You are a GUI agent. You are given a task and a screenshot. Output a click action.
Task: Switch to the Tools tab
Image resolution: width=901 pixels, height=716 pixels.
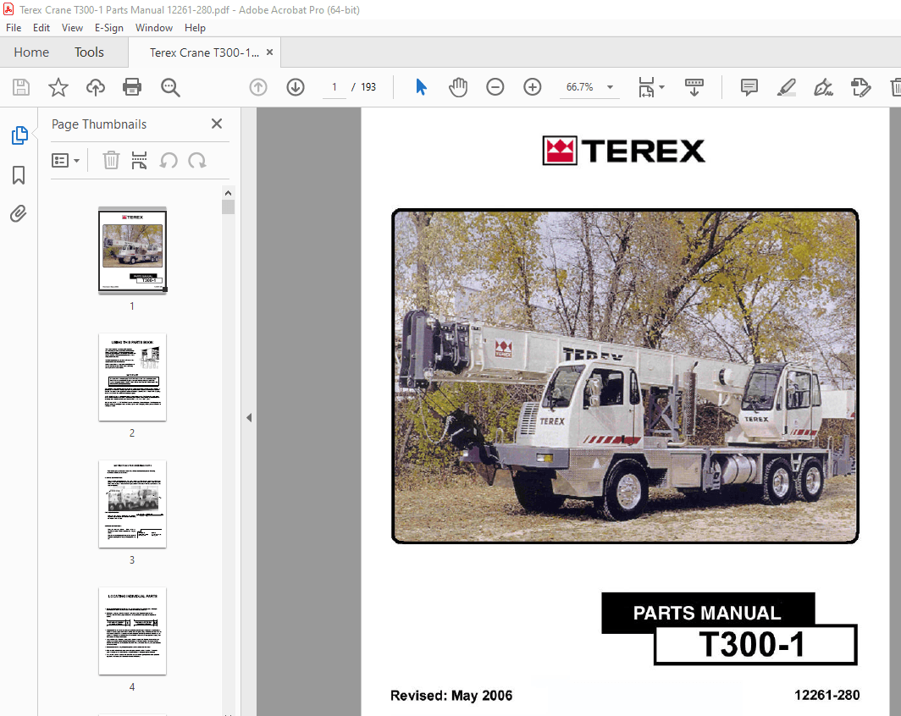pos(88,52)
